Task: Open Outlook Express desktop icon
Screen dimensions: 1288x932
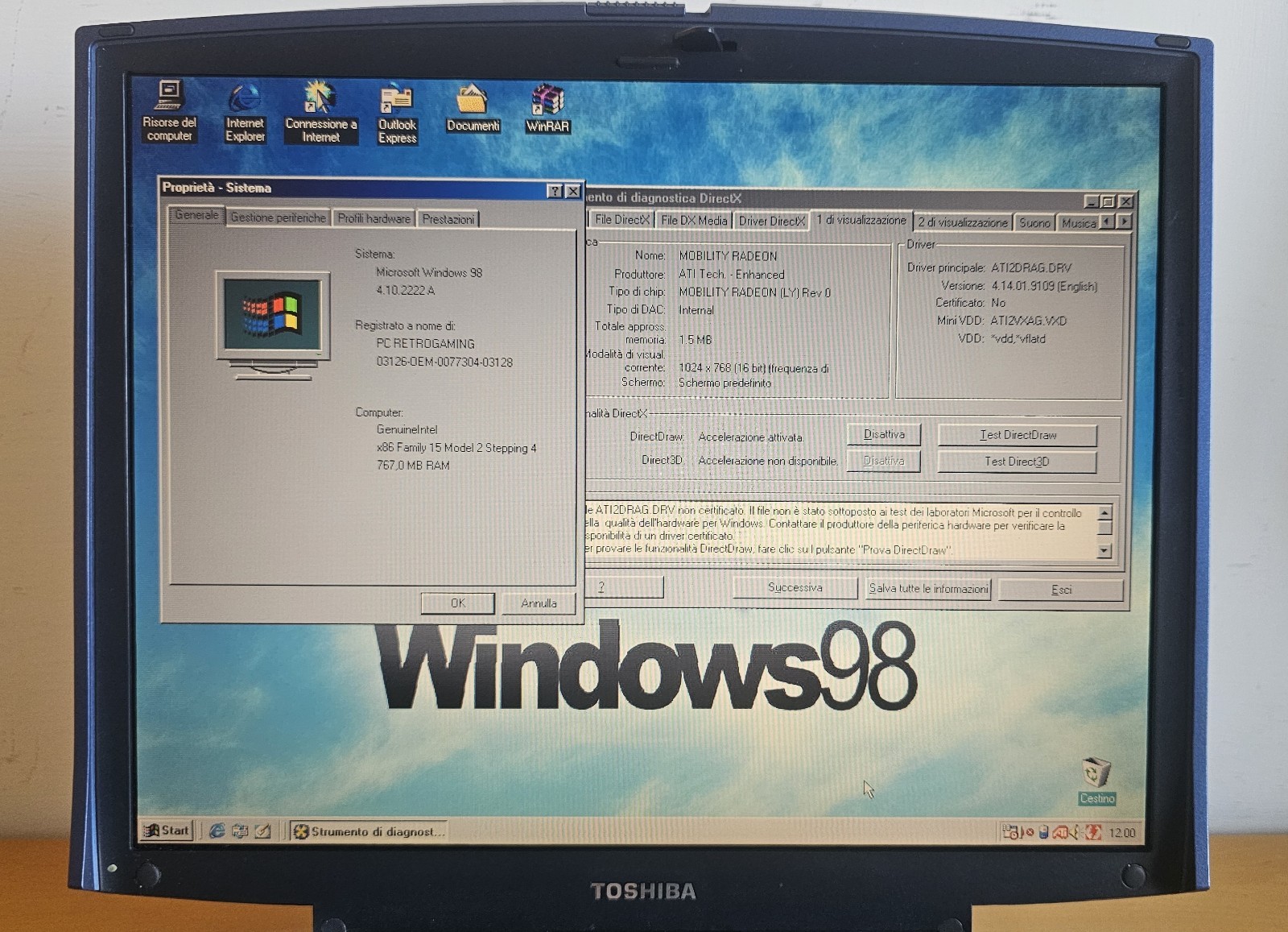Action: (397, 114)
